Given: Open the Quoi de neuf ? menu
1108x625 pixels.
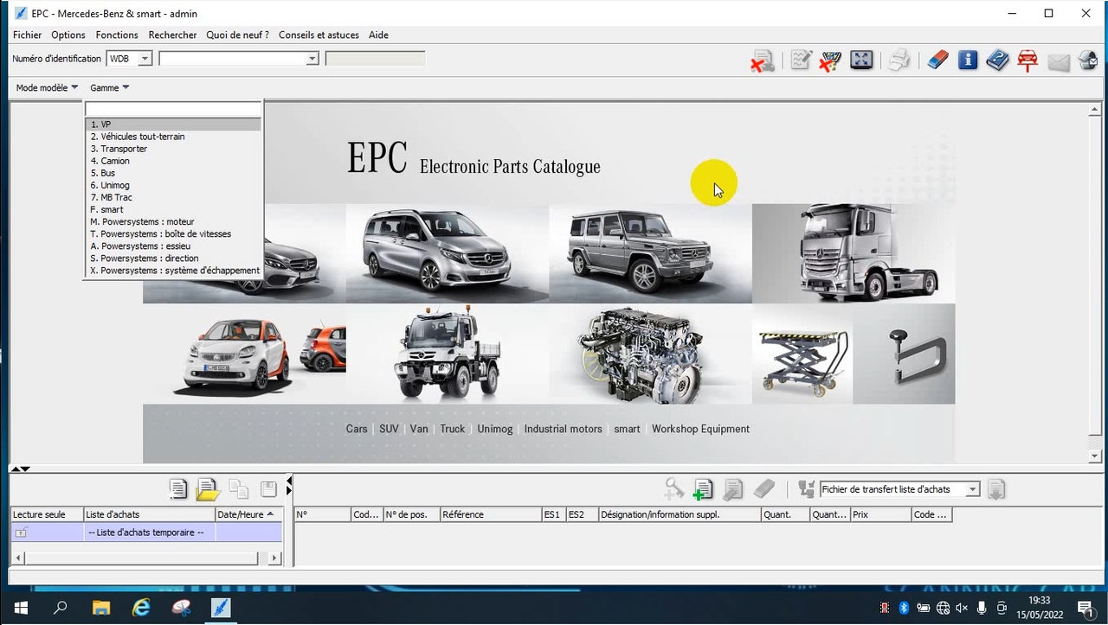Looking at the screenshot, I should [x=237, y=35].
